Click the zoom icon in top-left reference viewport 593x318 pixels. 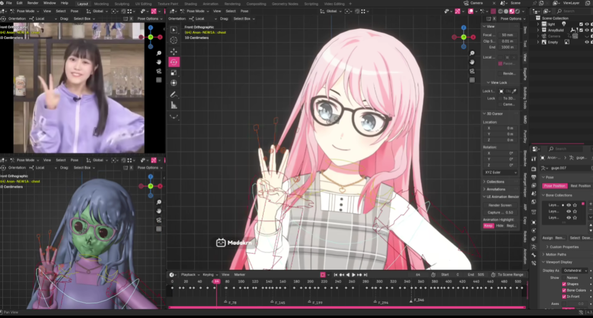coord(159,53)
